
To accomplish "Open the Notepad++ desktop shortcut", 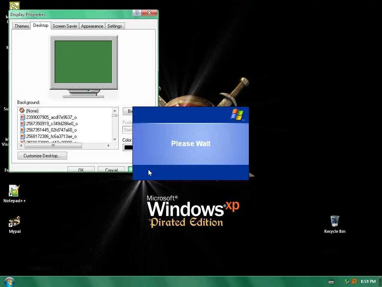I will pyautogui.click(x=14, y=194).
